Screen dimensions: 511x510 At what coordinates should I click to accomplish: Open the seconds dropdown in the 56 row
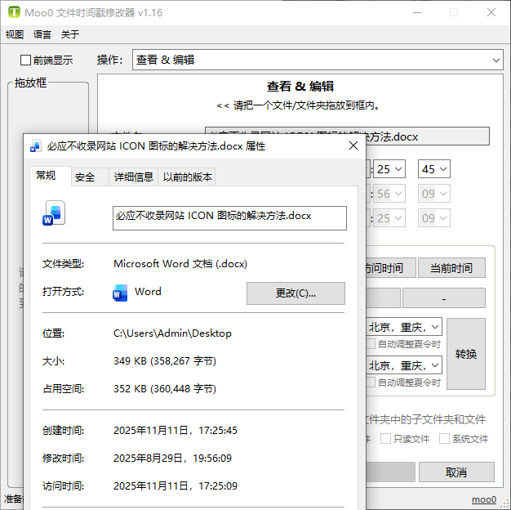[x=434, y=194]
